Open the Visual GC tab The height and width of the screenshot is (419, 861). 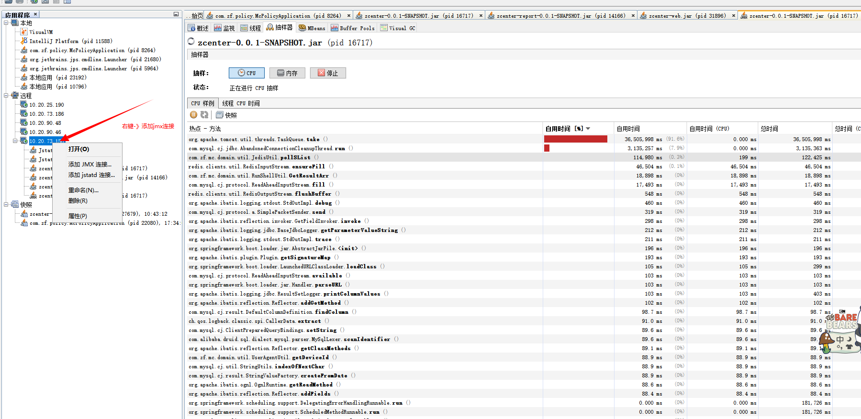397,28
